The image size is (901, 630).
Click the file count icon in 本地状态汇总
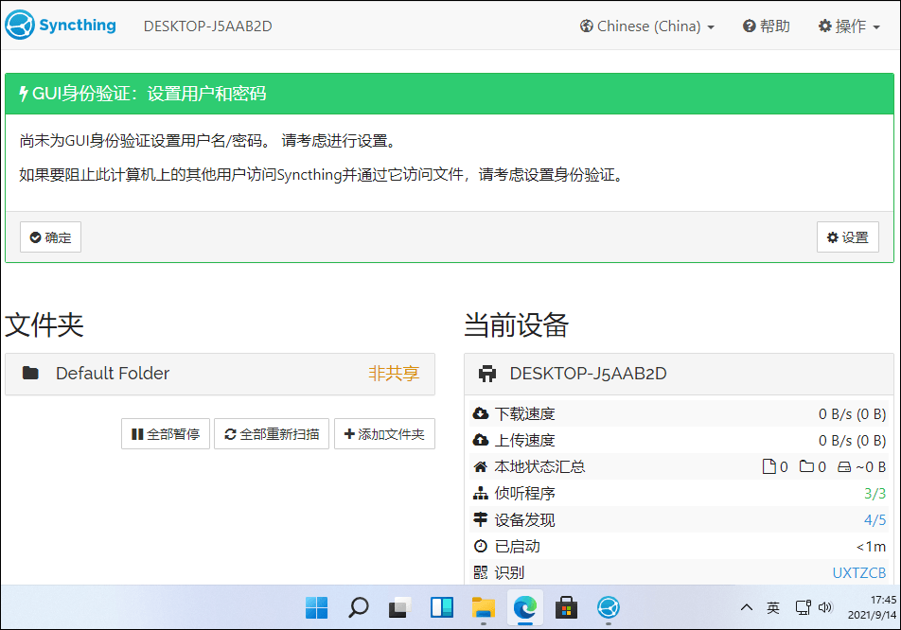(768, 466)
